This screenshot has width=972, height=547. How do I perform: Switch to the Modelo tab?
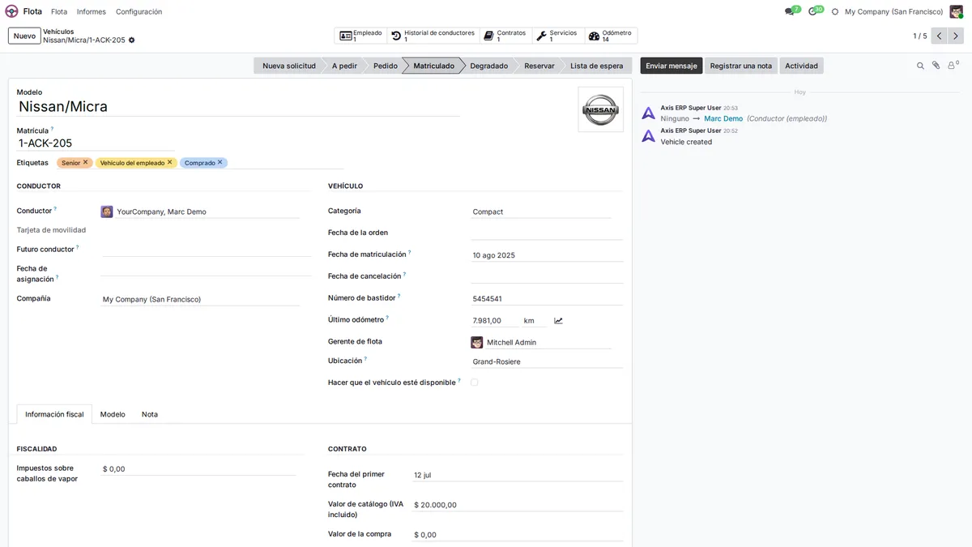coord(113,414)
